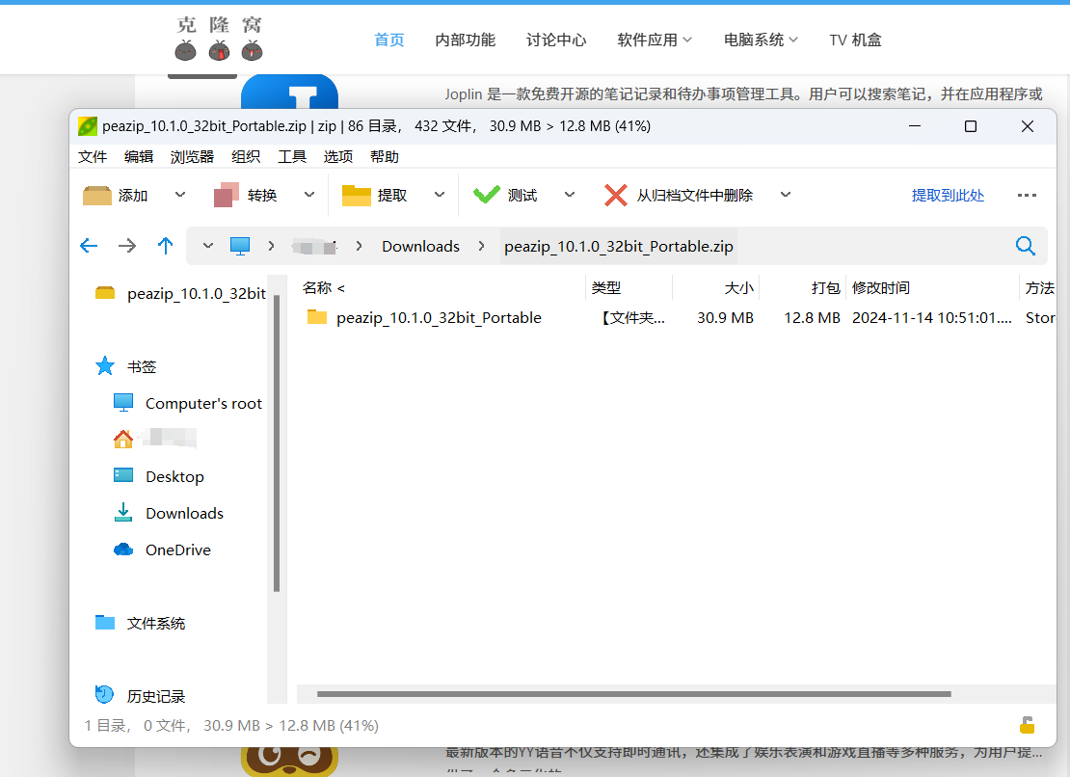Open the Extract button dropdown arrow
Viewport: 1070px width, 777px height.
[x=440, y=195]
